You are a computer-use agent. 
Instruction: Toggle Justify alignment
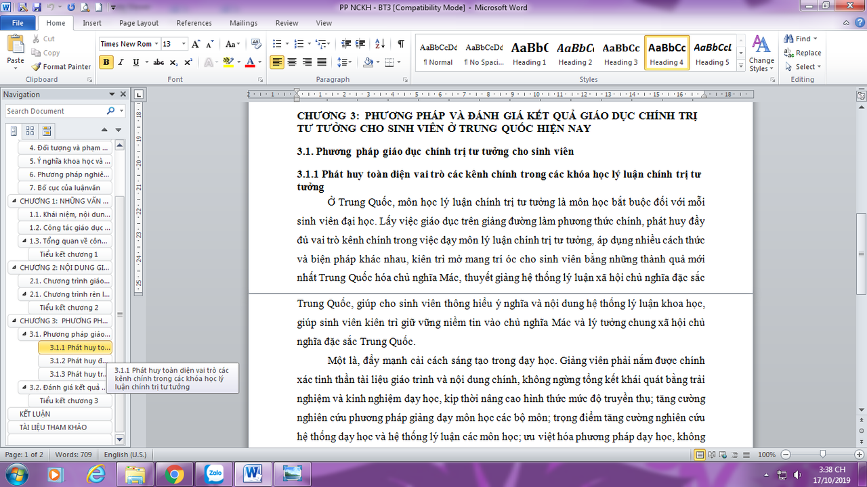tap(322, 62)
